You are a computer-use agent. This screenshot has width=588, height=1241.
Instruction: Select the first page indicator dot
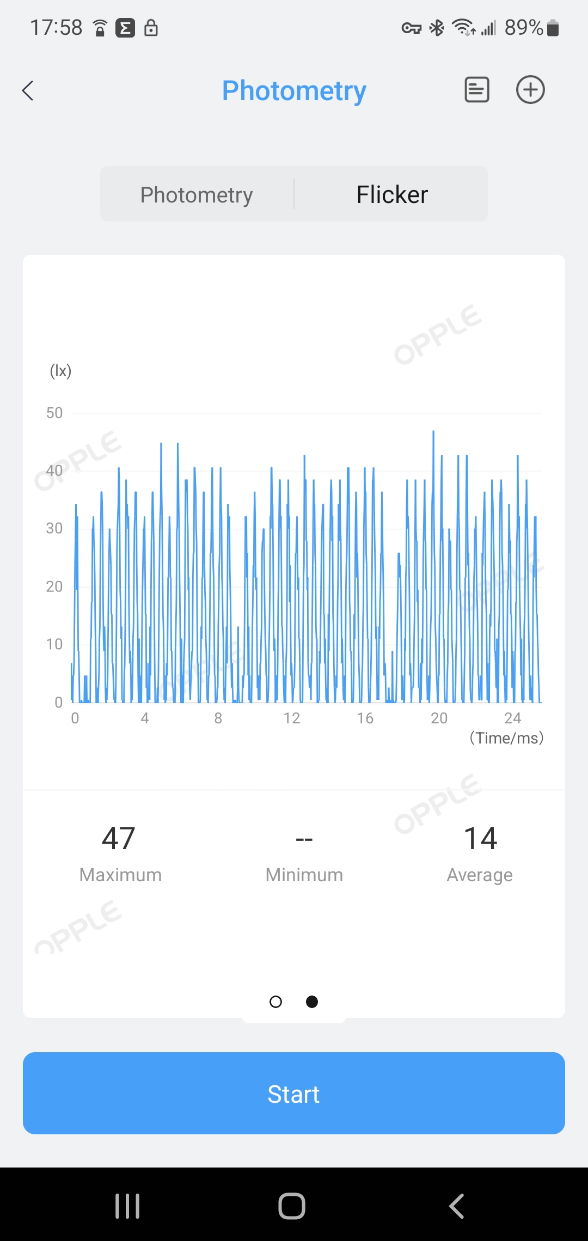[x=276, y=1002]
